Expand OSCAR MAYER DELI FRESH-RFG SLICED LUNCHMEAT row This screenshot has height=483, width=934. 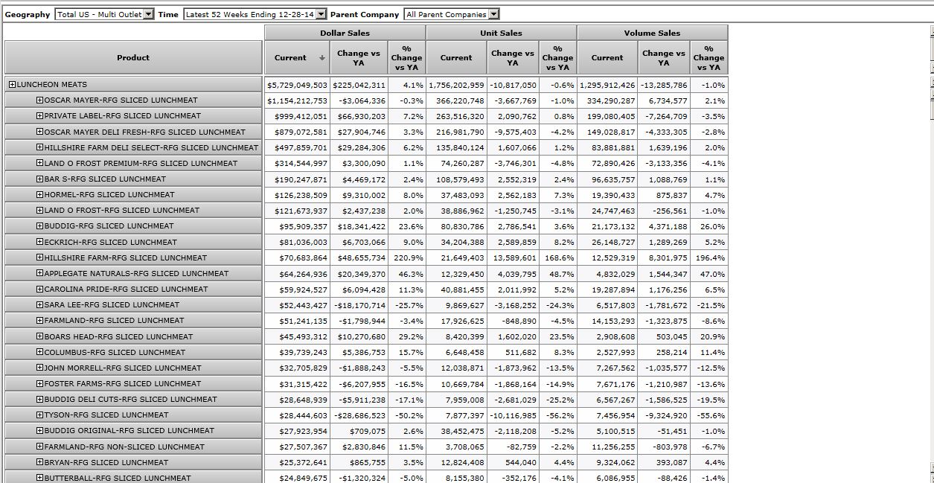[x=39, y=132]
